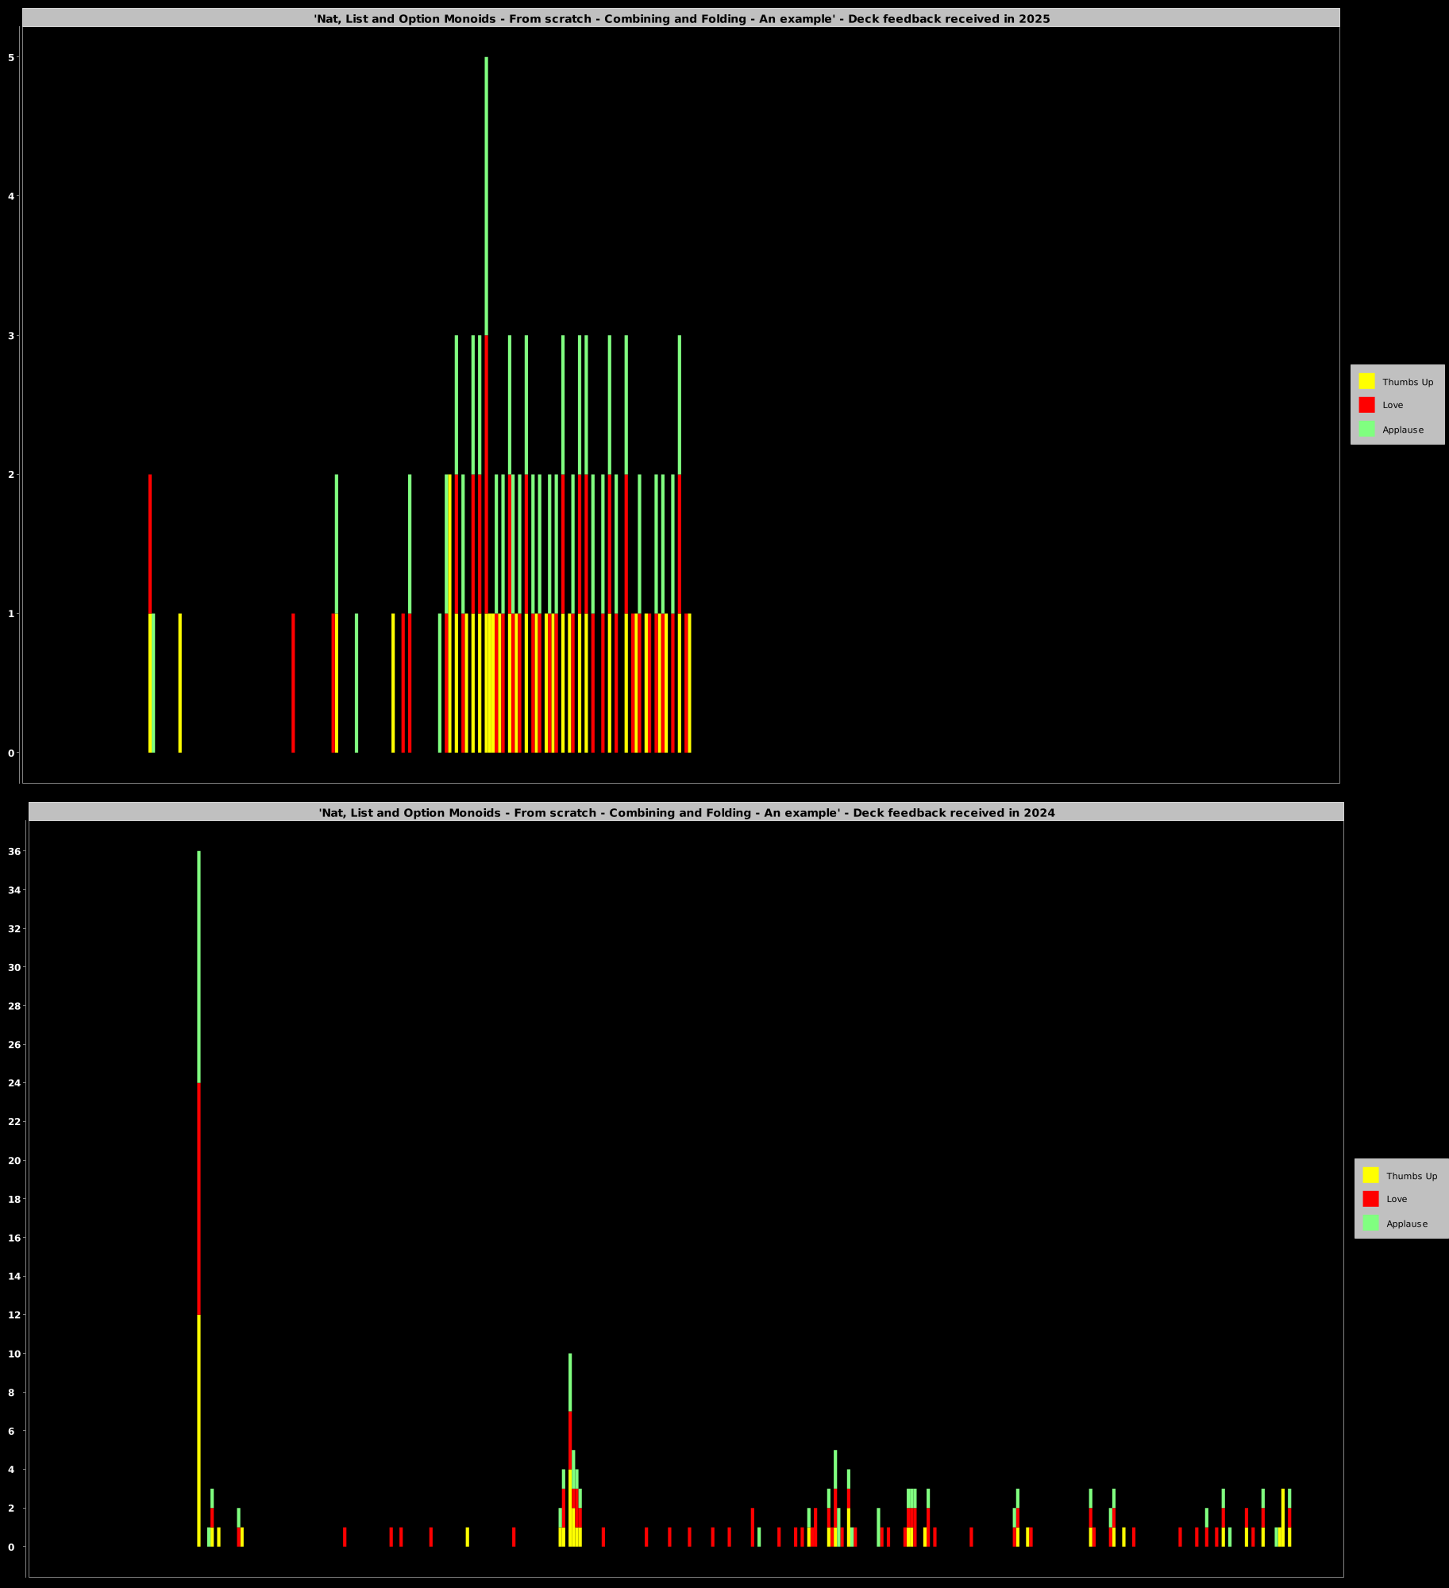Click the red Love swatch in 2025 legend
This screenshot has height=1588, width=1449.
pyautogui.click(x=1366, y=405)
